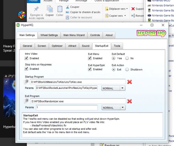Open the Optimizer sub-tab
The width and height of the screenshot is (174, 146).
[x=57, y=46]
